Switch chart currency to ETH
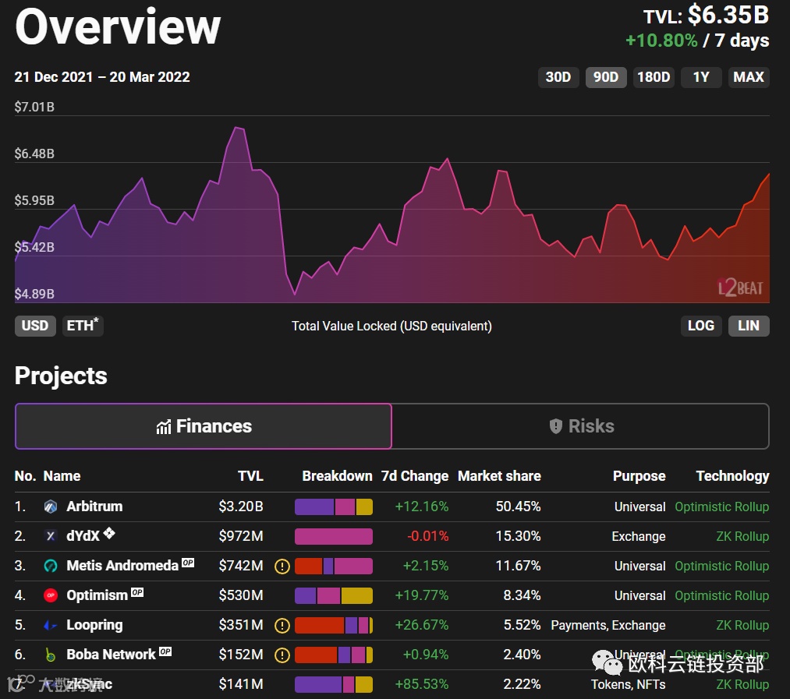The height and width of the screenshot is (699, 790). pos(83,326)
